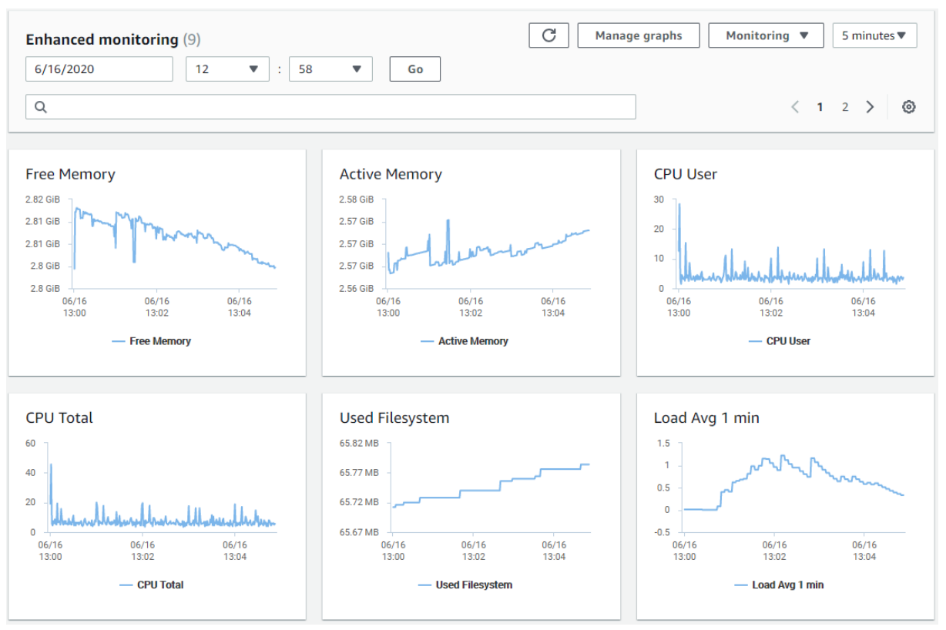Select page 2 in pagination
Viewport: 946px width, 630px height.
pyautogui.click(x=845, y=107)
